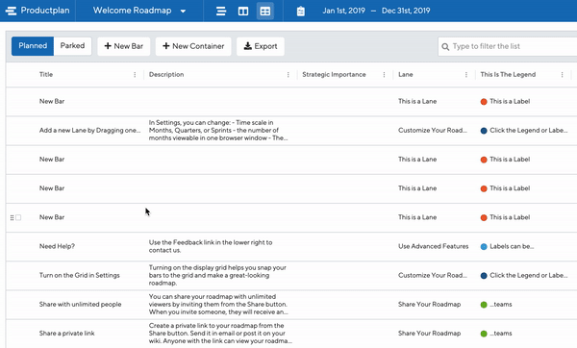Open the Lane column options menu

466,75
